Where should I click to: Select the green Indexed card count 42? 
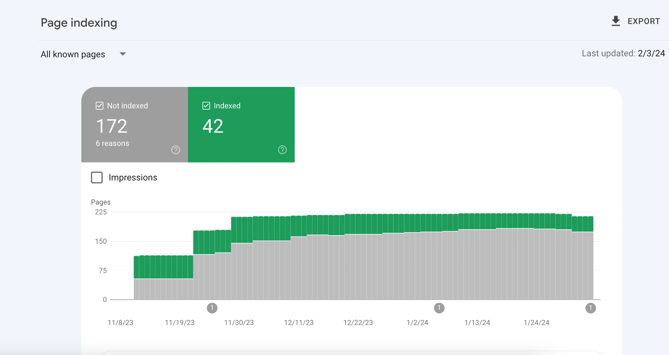[x=213, y=126]
